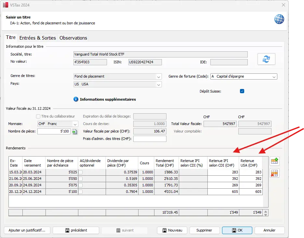Check AG/dividende optionnel for 24.12.2024 row
The width and height of the screenshot is (304, 238).
[81, 192]
